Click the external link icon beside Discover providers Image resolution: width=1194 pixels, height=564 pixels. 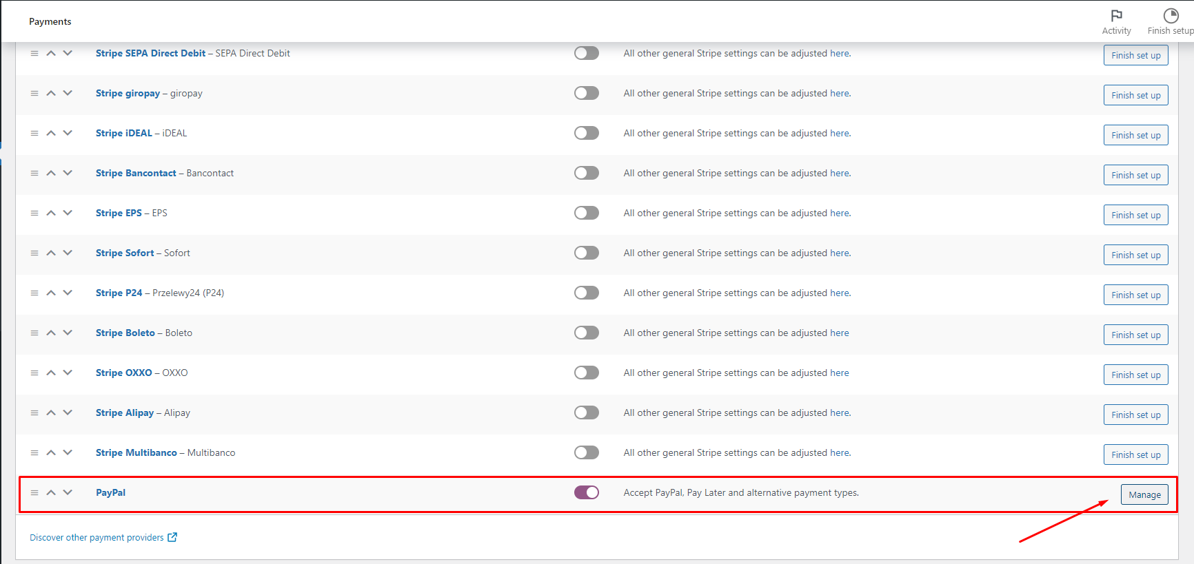(172, 537)
